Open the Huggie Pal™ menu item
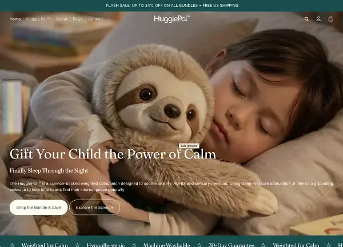 point(38,19)
